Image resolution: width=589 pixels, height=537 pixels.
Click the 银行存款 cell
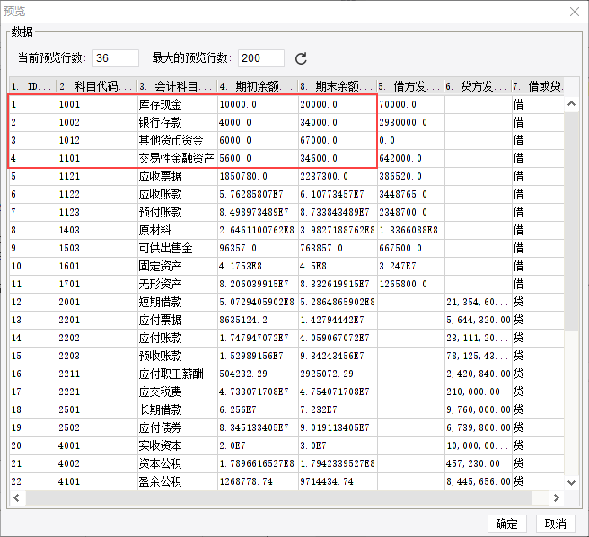[x=177, y=122]
